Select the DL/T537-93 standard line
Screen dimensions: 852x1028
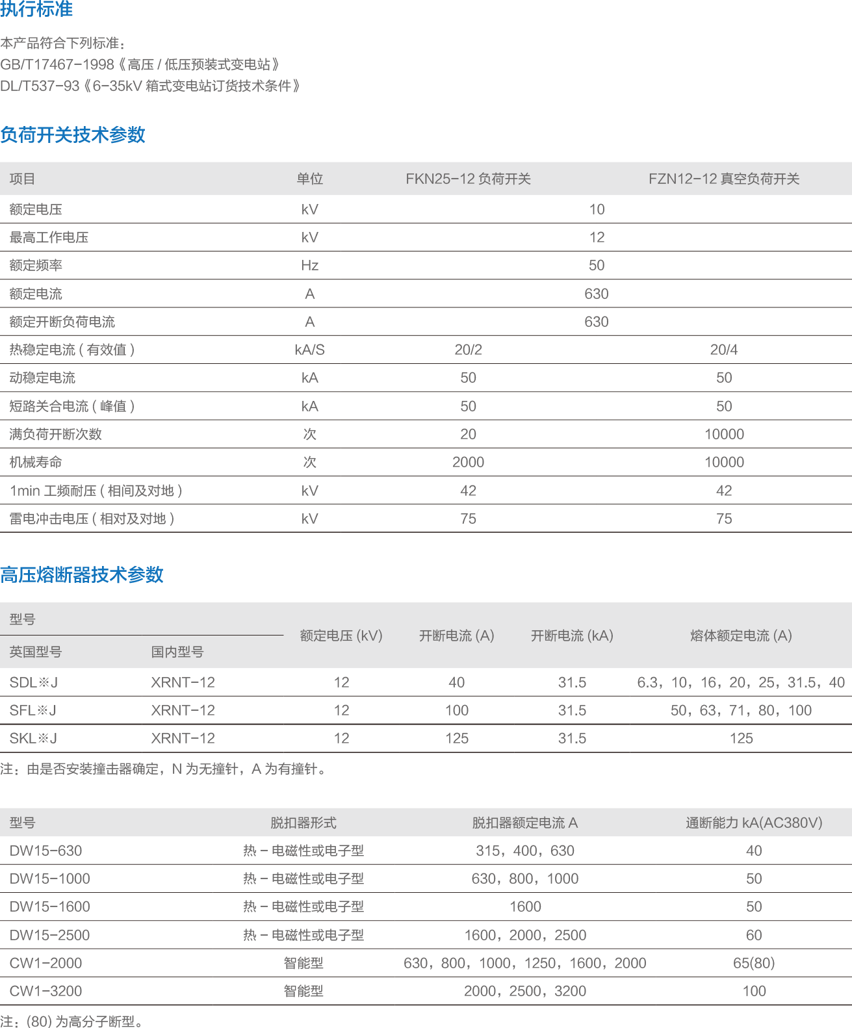150,86
